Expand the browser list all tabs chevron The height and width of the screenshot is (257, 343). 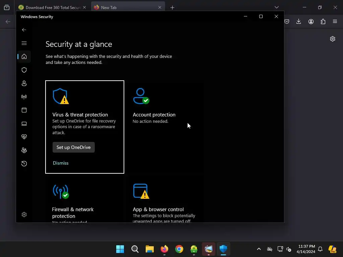[276, 7]
